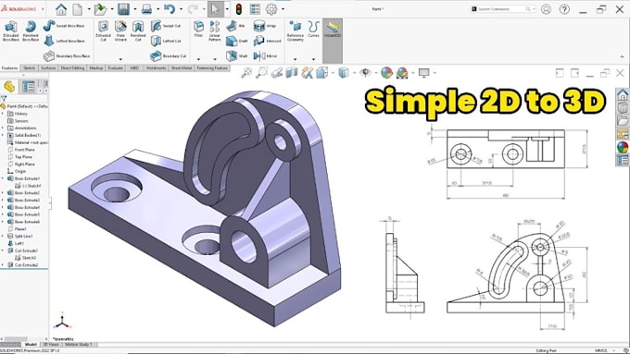The image size is (630, 354).
Task: Open the Hole Wizard
Action: (120, 31)
